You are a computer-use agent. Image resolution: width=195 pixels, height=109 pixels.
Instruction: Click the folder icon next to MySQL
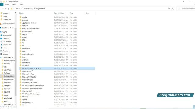[x=21, y=100]
